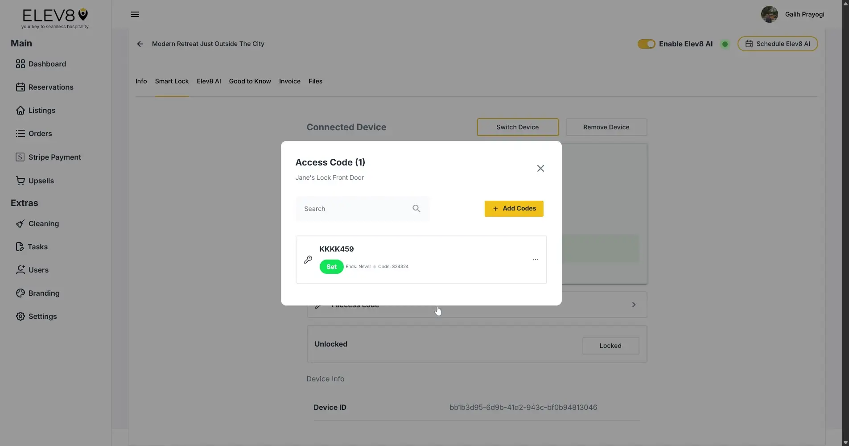Set the lock state to Locked
The height and width of the screenshot is (446, 849).
(x=610, y=346)
